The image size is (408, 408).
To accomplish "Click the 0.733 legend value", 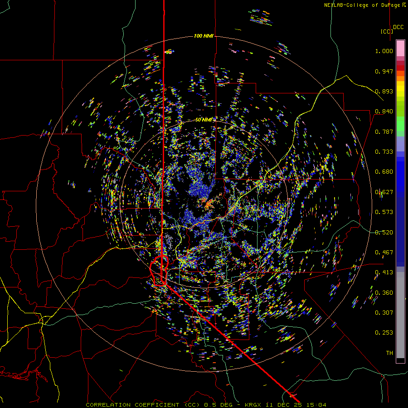I will (x=384, y=152).
